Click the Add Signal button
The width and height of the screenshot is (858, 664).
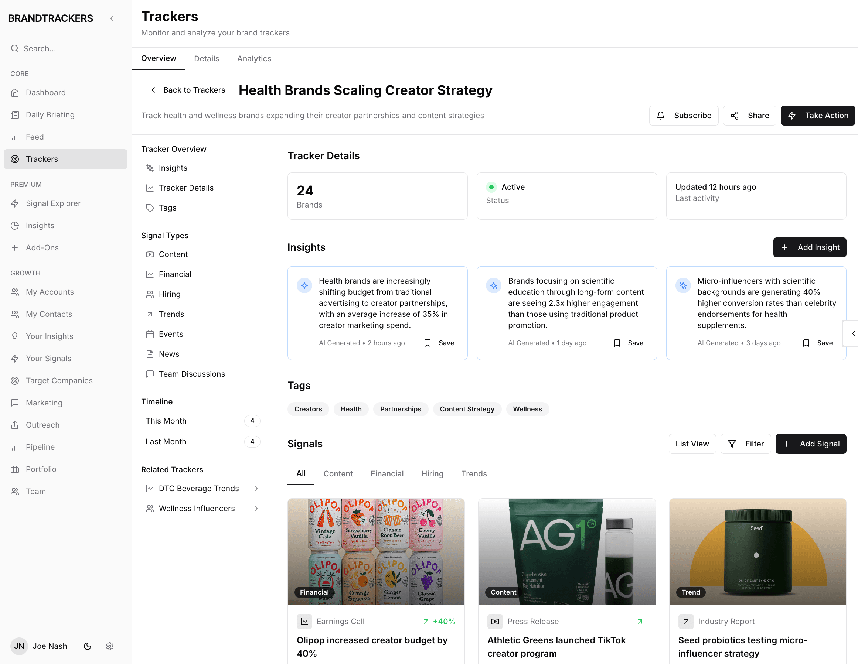(811, 444)
